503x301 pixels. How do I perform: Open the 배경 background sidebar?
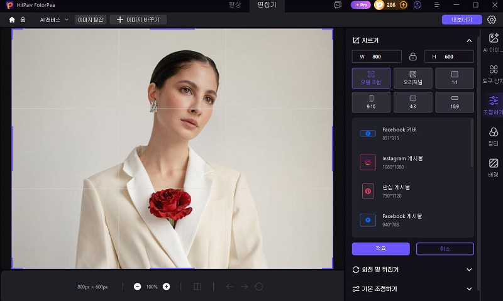point(493,167)
